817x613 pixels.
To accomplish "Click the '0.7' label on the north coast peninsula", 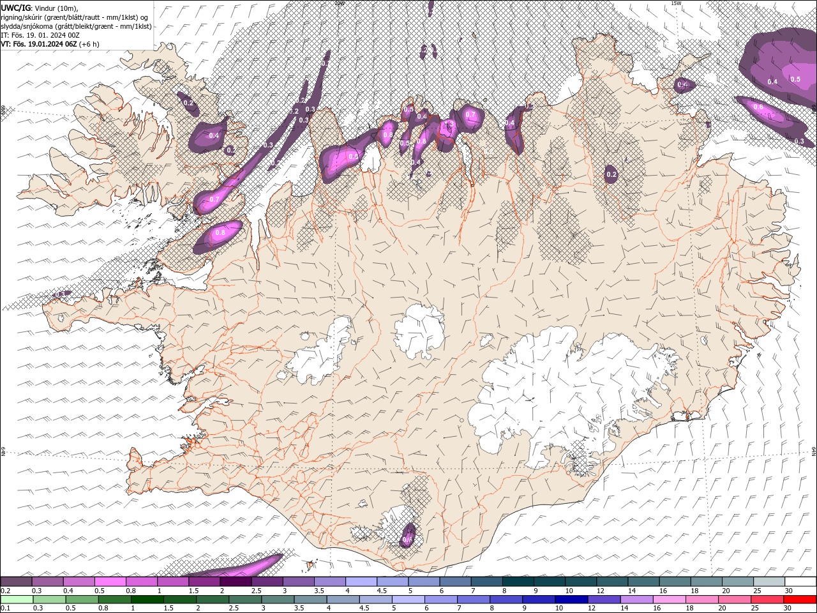I will [x=471, y=115].
